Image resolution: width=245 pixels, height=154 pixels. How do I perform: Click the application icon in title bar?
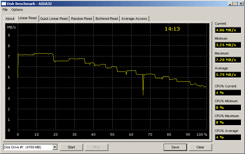point(4,4)
